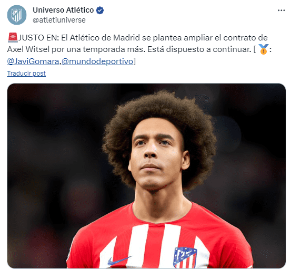Open the @JaviGomara mention
The height and width of the screenshot is (271, 291).
[33, 61]
